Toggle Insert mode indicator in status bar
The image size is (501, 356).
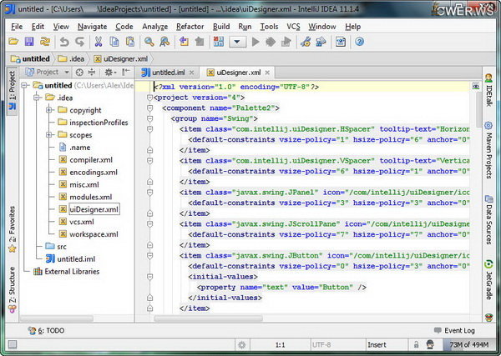(377, 344)
